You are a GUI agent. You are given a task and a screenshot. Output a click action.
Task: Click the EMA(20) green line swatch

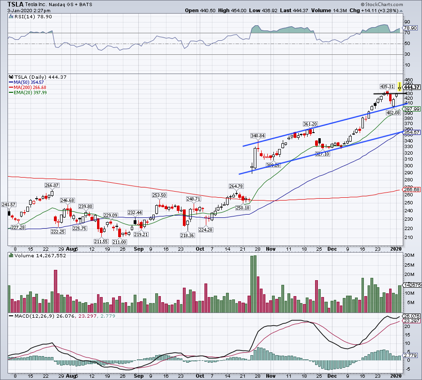pos(11,92)
